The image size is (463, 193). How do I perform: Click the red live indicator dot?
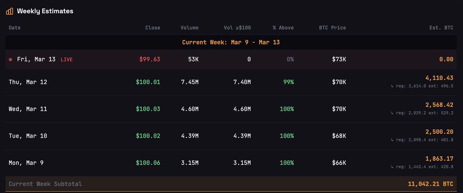10,60
